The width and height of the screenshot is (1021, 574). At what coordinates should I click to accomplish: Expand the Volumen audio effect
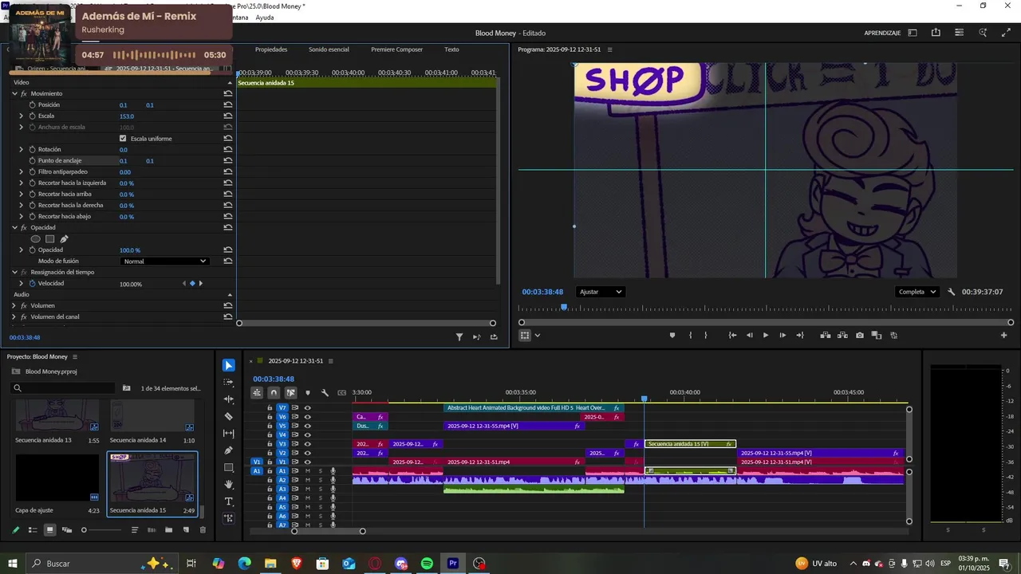click(14, 305)
